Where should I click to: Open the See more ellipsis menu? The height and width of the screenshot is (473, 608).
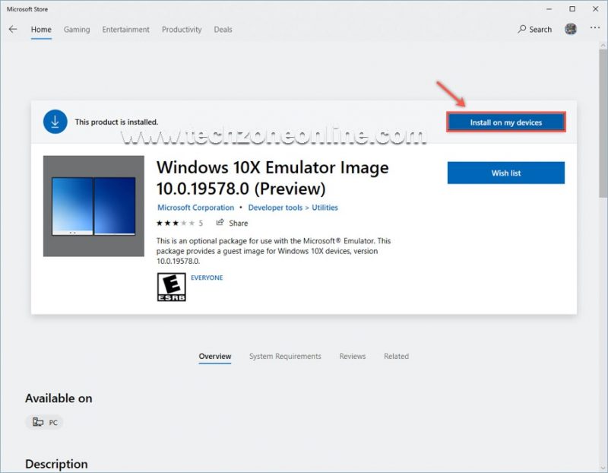594,29
